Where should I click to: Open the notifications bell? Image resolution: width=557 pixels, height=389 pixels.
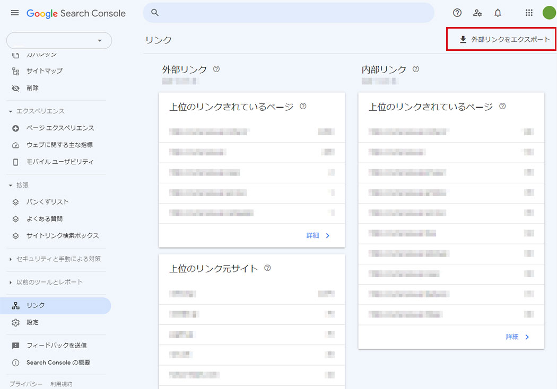[498, 13]
